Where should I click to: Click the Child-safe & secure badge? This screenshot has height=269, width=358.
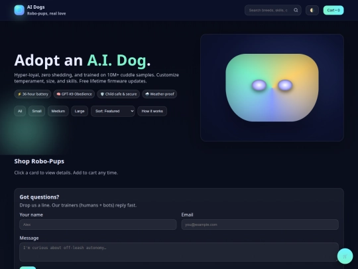tap(118, 94)
